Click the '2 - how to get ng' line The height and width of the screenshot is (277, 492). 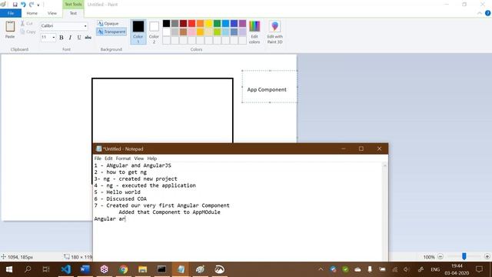point(120,172)
